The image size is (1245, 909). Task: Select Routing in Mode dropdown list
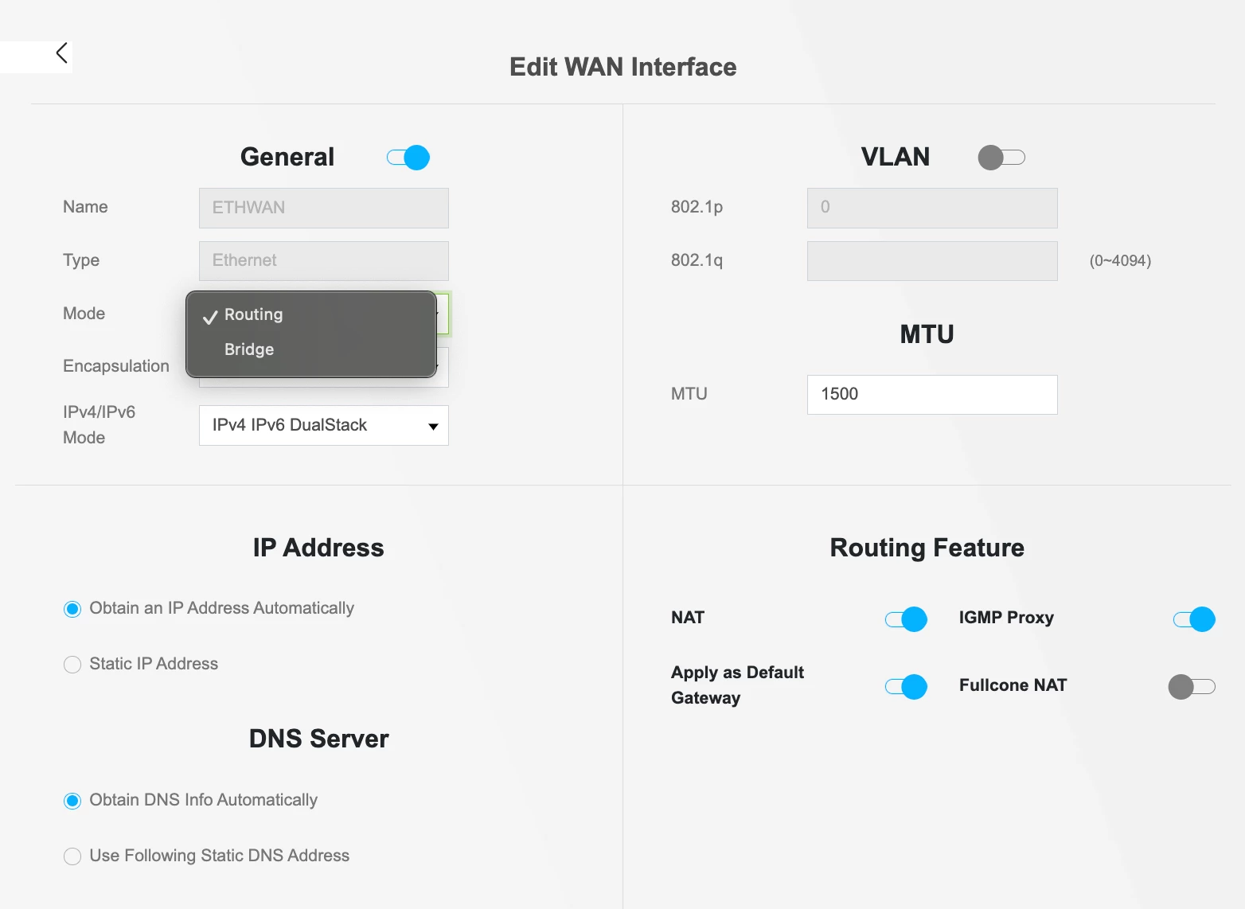coord(253,314)
